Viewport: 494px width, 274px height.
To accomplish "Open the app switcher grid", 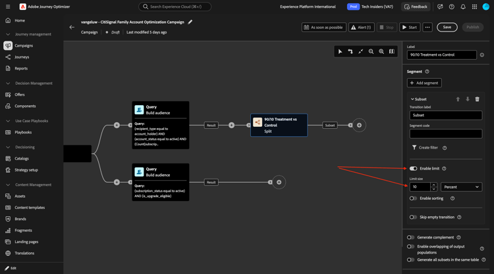I will coord(474,7).
